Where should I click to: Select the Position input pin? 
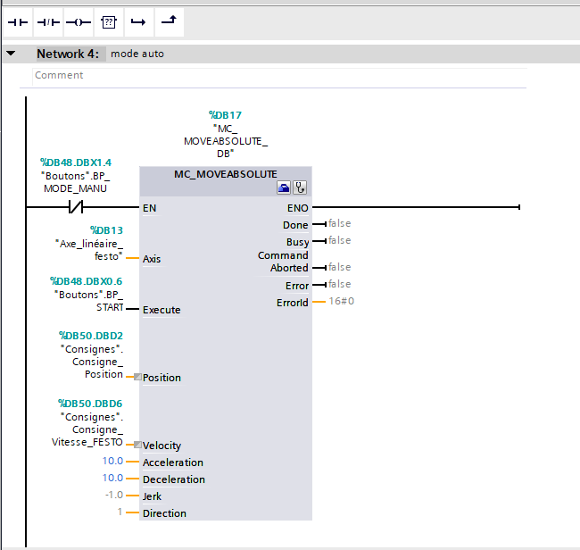coord(162,378)
